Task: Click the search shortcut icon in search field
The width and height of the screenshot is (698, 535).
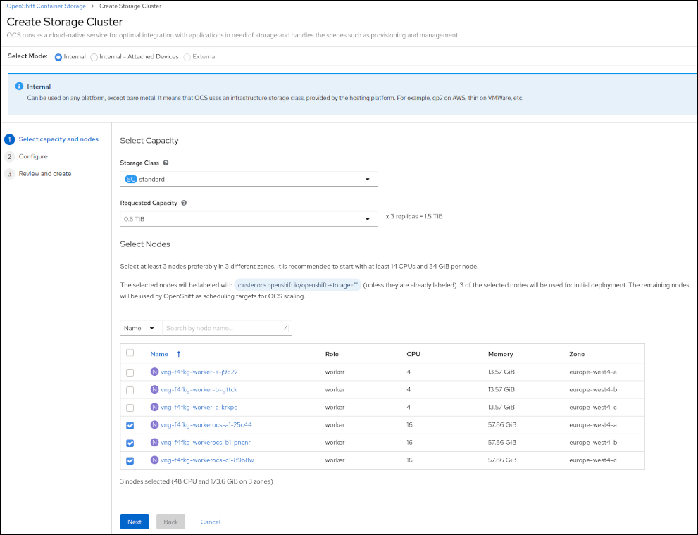Action: (x=285, y=327)
